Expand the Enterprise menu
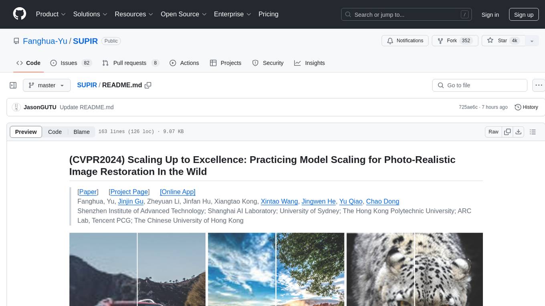This screenshot has height=306, width=545. click(232, 14)
